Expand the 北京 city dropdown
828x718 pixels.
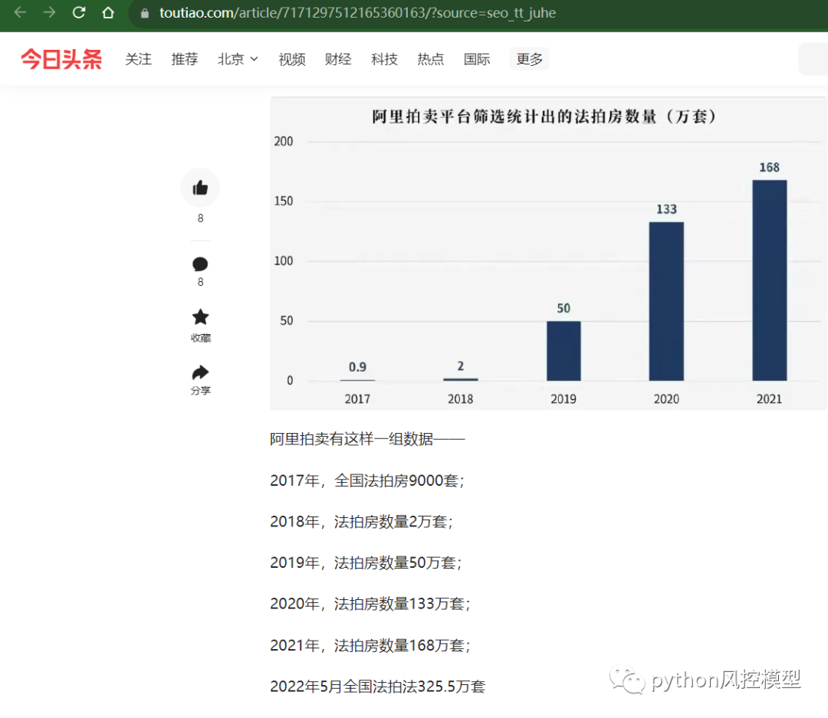point(238,59)
